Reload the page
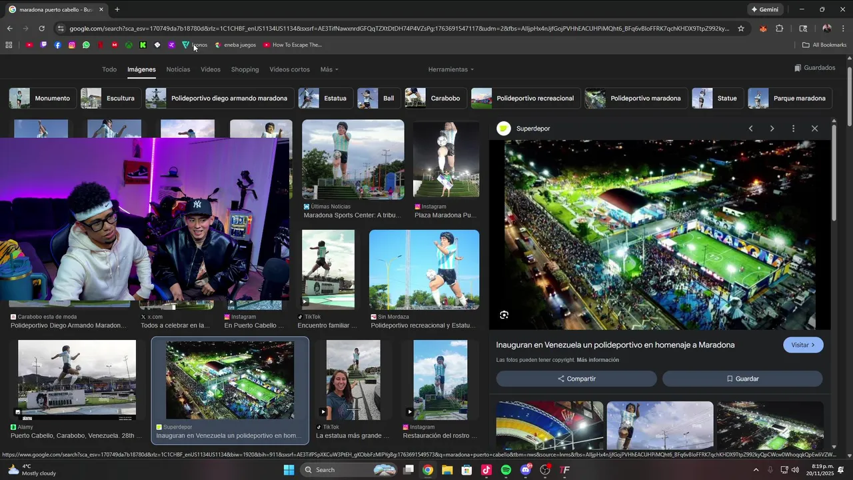Image resolution: width=853 pixels, height=480 pixels. (41, 29)
